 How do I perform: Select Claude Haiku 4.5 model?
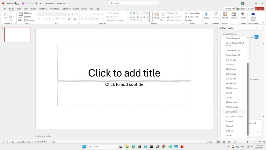pos(234,55)
